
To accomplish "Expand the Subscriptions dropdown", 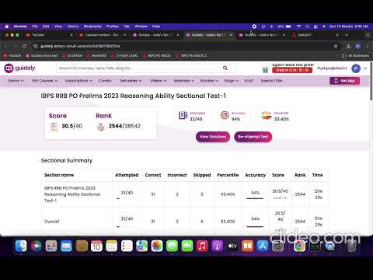I will point(78,81).
